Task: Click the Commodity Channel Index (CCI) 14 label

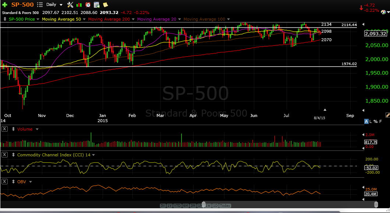Action: (54, 155)
